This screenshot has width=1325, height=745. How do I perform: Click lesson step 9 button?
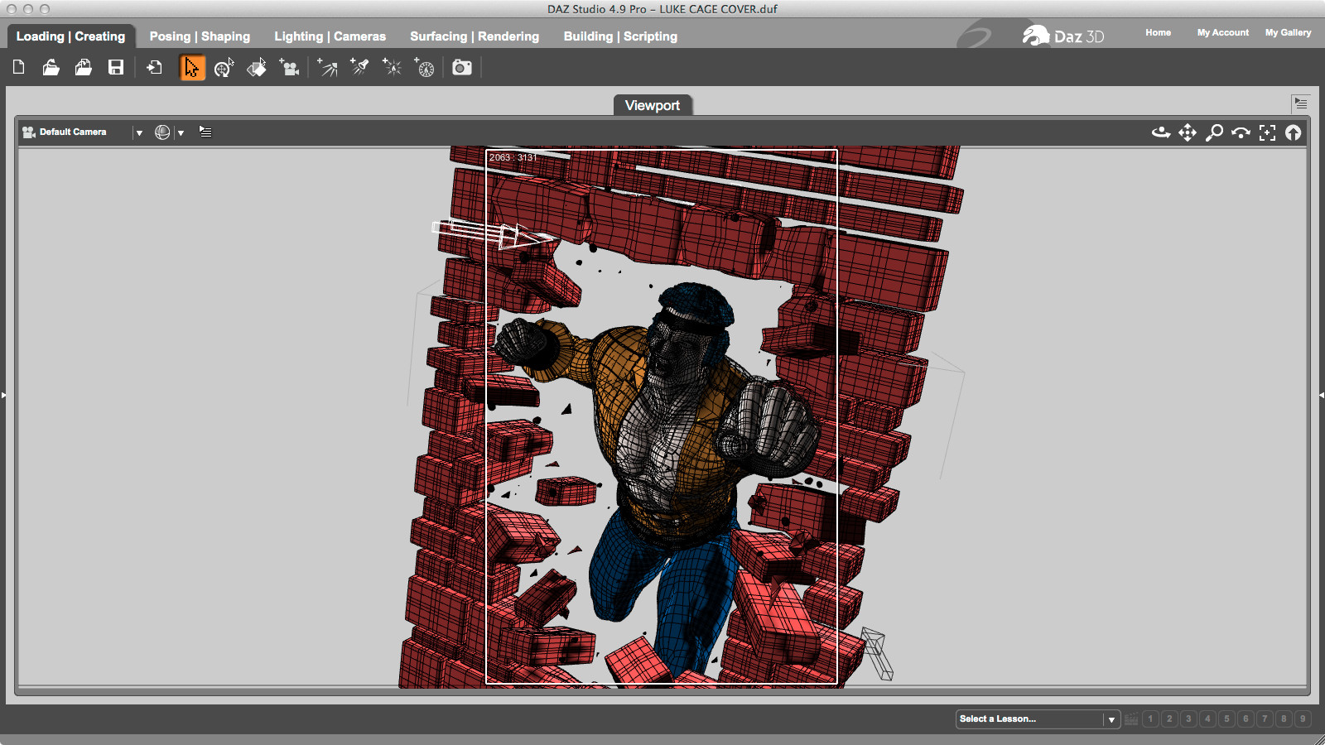click(x=1303, y=719)
